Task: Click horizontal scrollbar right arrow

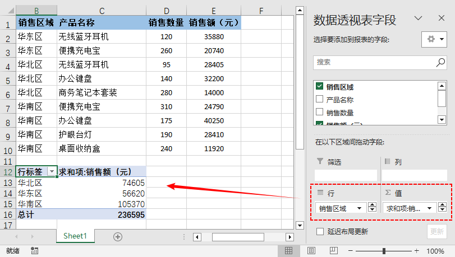Action: (x=289, y=237)
